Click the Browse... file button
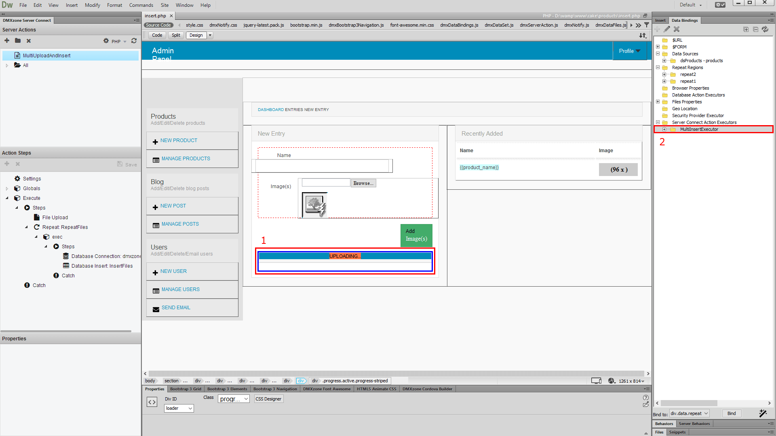This screenshot has width=776, height=436. (363, 183)
